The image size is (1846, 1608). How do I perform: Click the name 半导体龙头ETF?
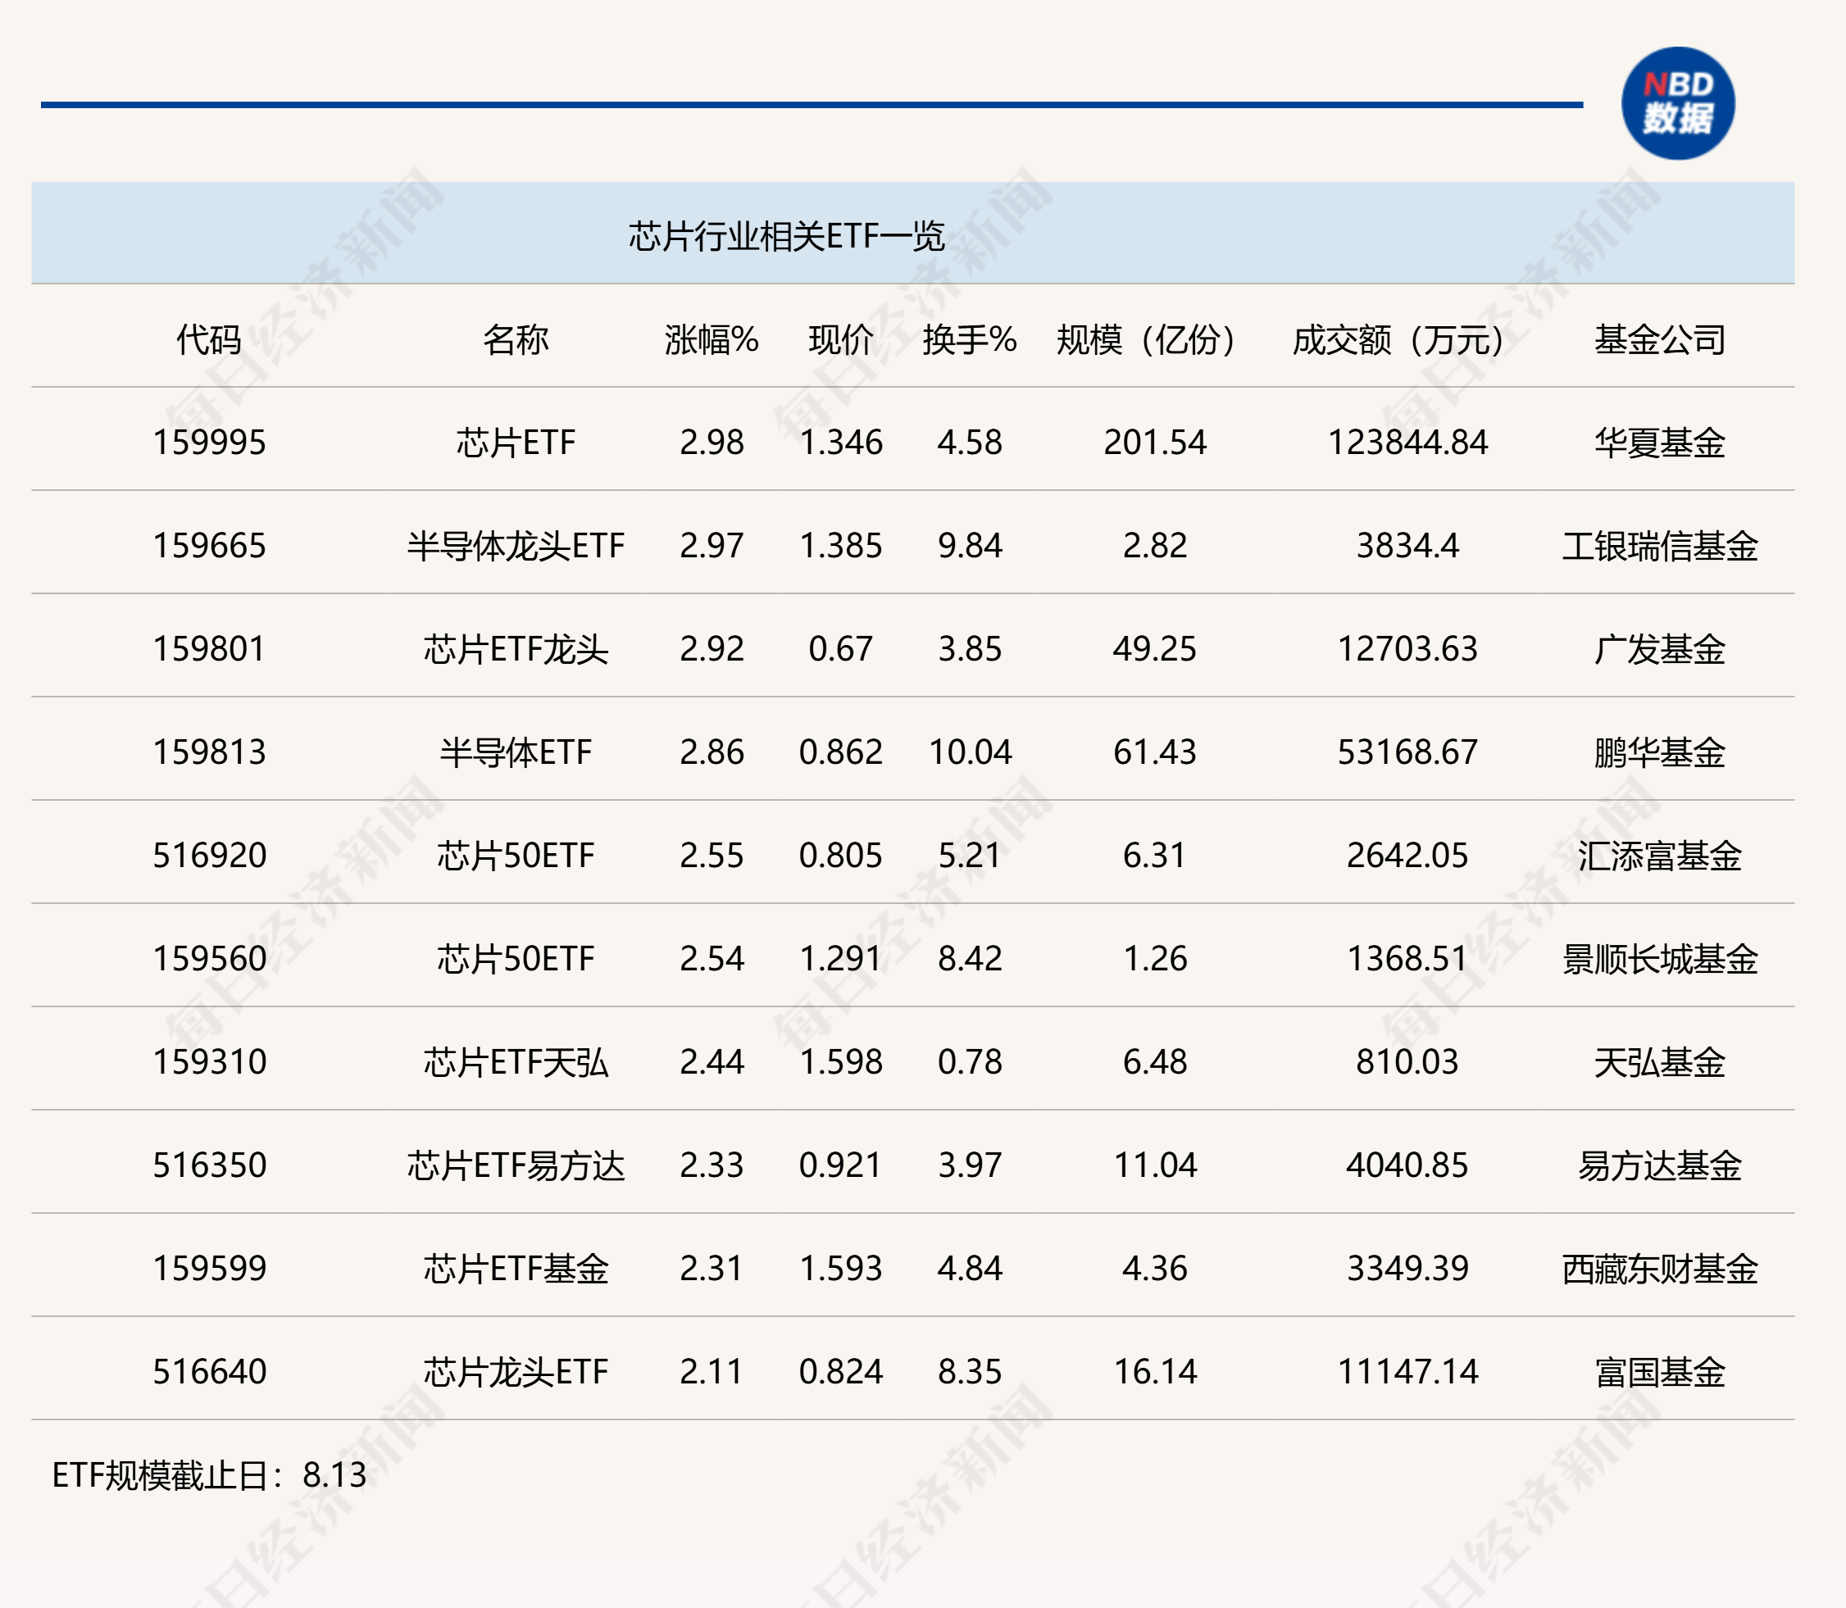tap(515, 546)
